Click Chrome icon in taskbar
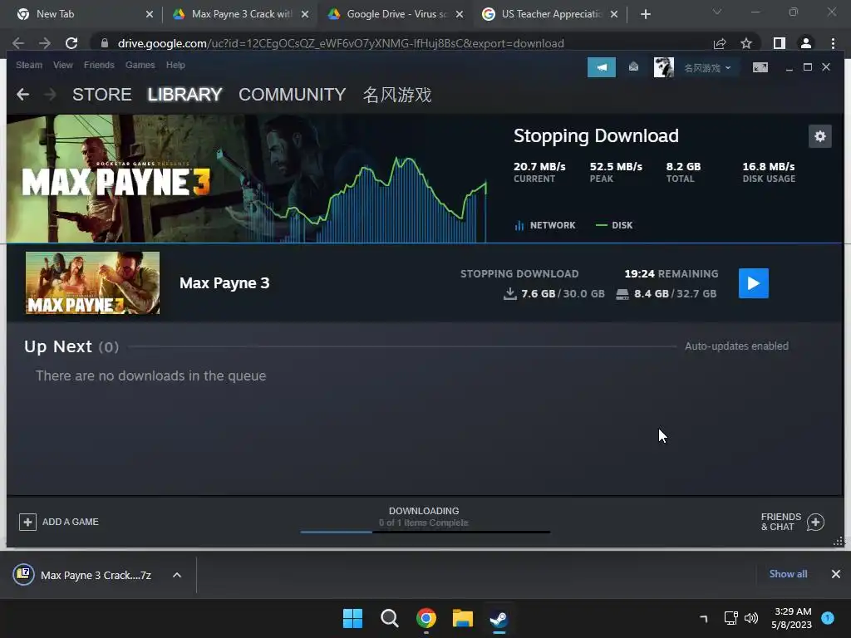This screenshot has height=638, width=851. pyautogui.click(x=426, y=618)
